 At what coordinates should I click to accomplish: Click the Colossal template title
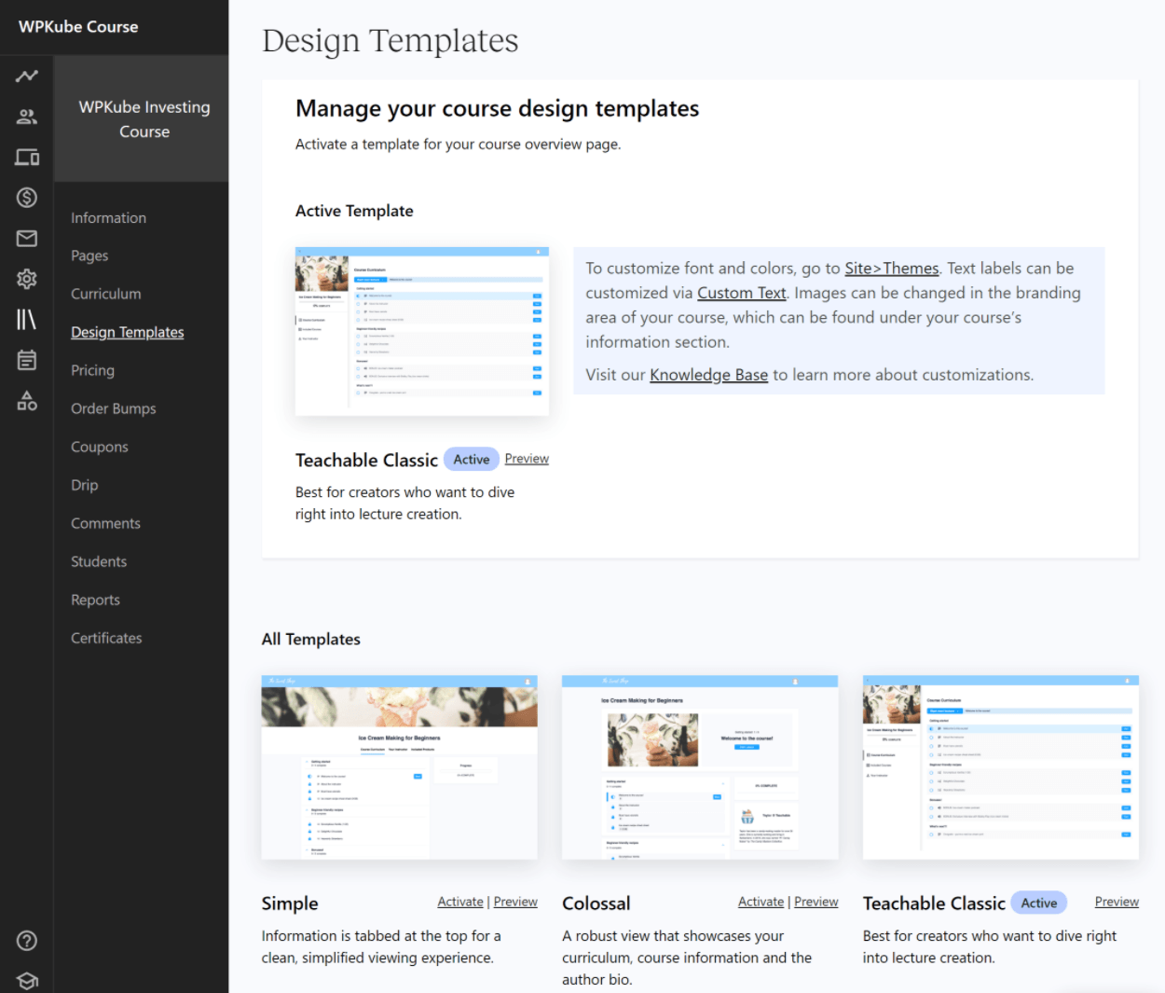(596, 903)
